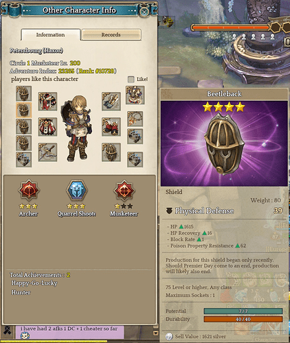The height and width of the screenshot is (343, 290).
Task: Click the Hunter achievement entry
Action: coord(21,292)
